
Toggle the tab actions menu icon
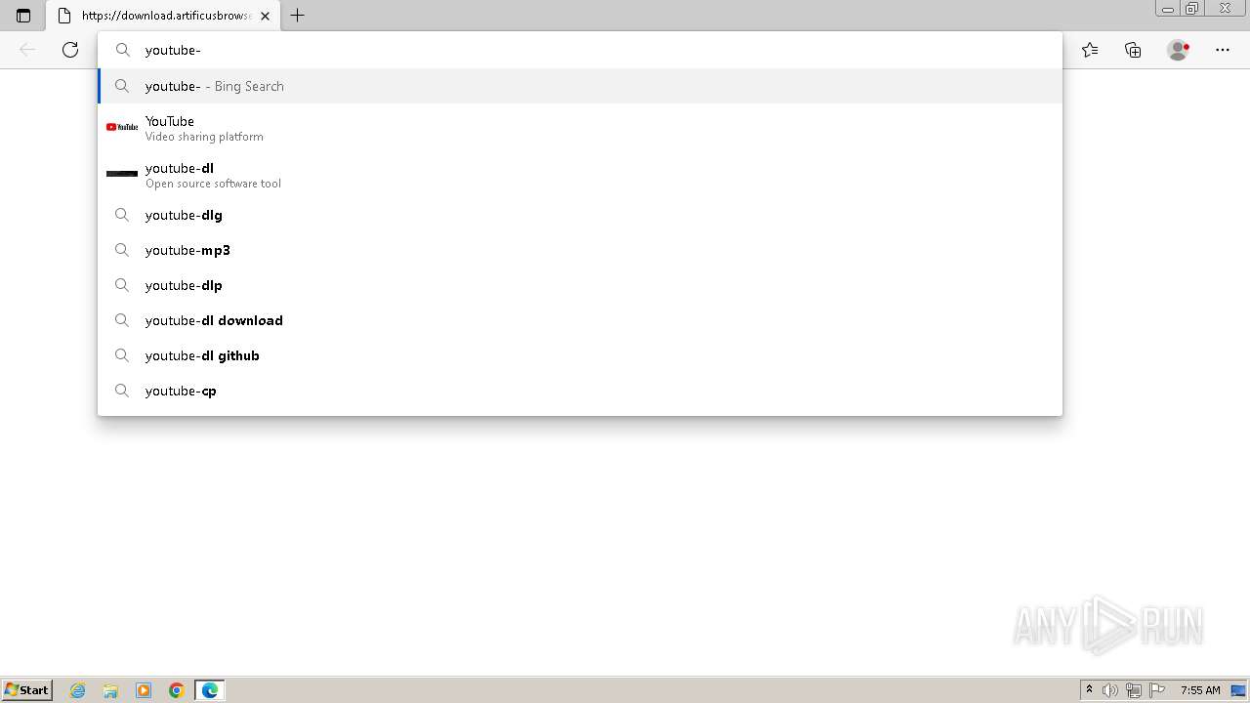(x=23, y=16)
